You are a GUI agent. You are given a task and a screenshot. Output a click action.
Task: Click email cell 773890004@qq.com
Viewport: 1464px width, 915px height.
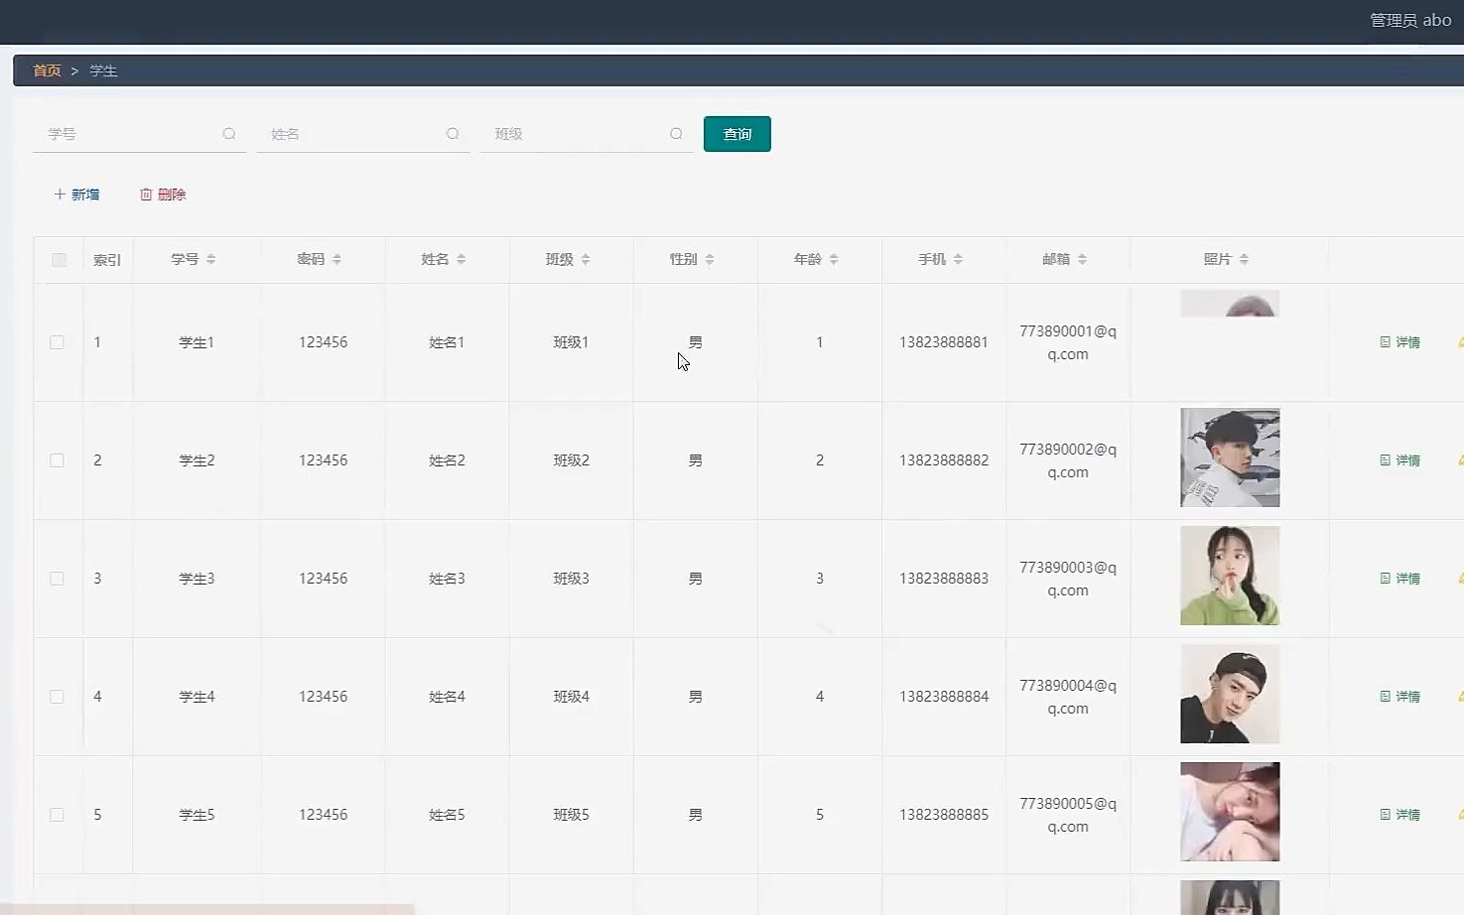coord(1068,697)
